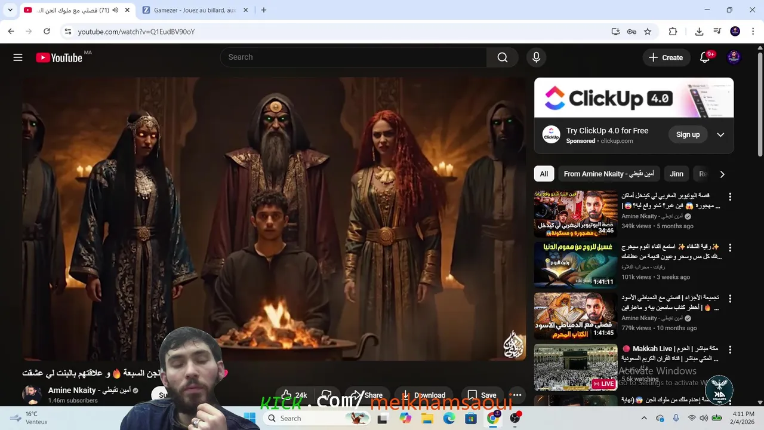Open the password manager key icon
764x430 pixels.
(631, 32)
